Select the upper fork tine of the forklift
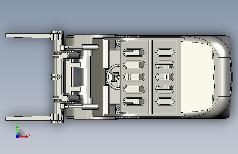 tap(28, 35)
